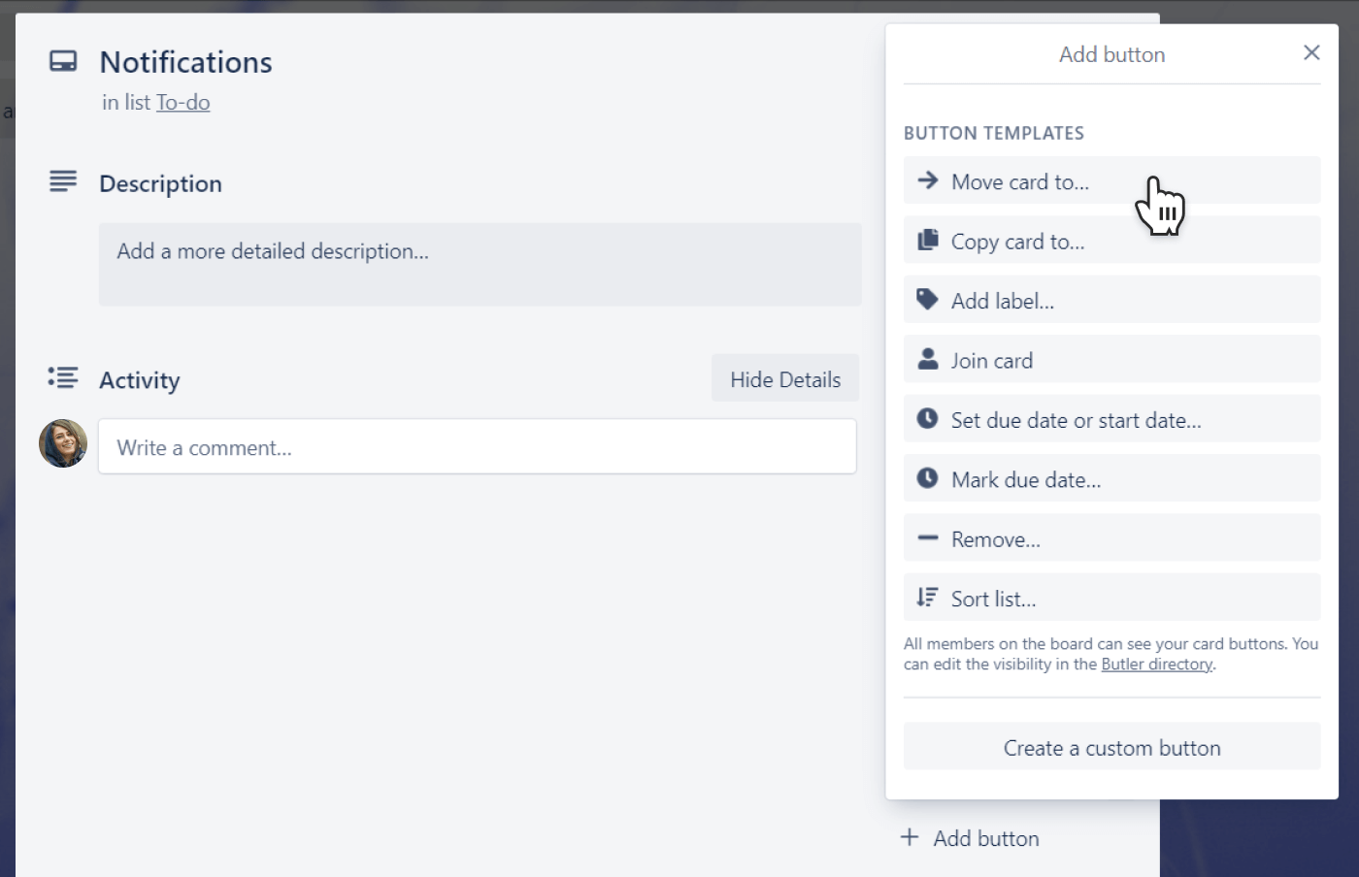This screenshot has width=1359, height=877.
Task: Open the Butler directory link
Action: click(x=1156, y=665)
